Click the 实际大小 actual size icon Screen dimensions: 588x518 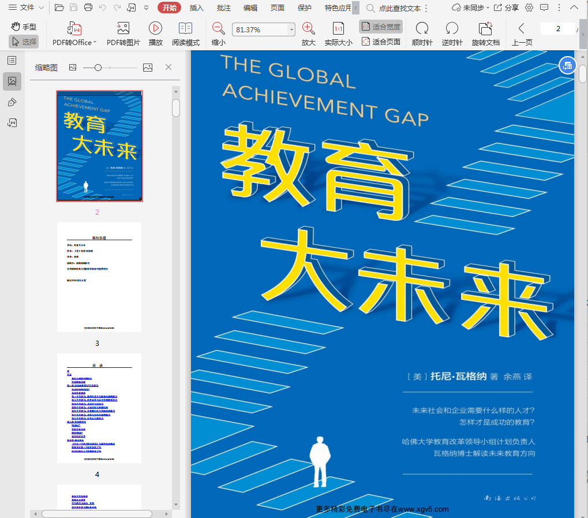click(x=338, y=29)
